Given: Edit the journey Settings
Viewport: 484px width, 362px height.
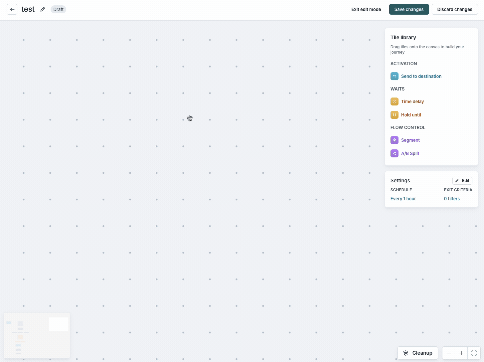Looking at the screenshot, I should [x=462, y=181].
